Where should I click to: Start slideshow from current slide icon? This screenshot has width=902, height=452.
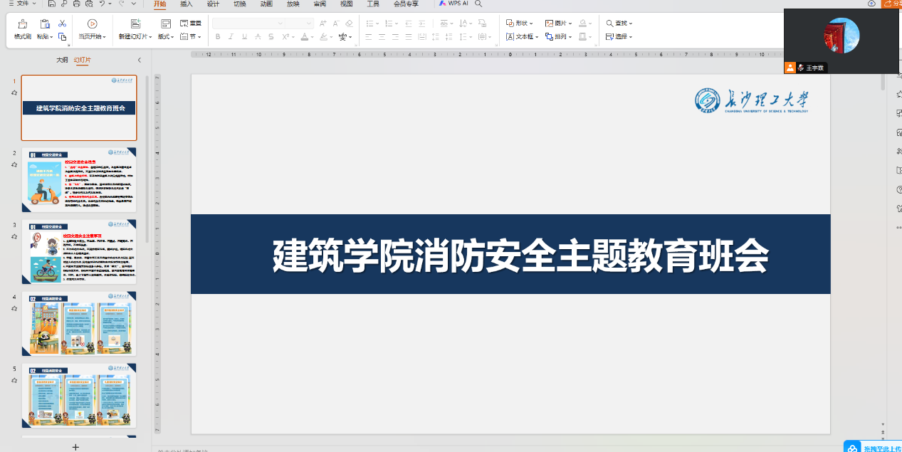(92, 24)
